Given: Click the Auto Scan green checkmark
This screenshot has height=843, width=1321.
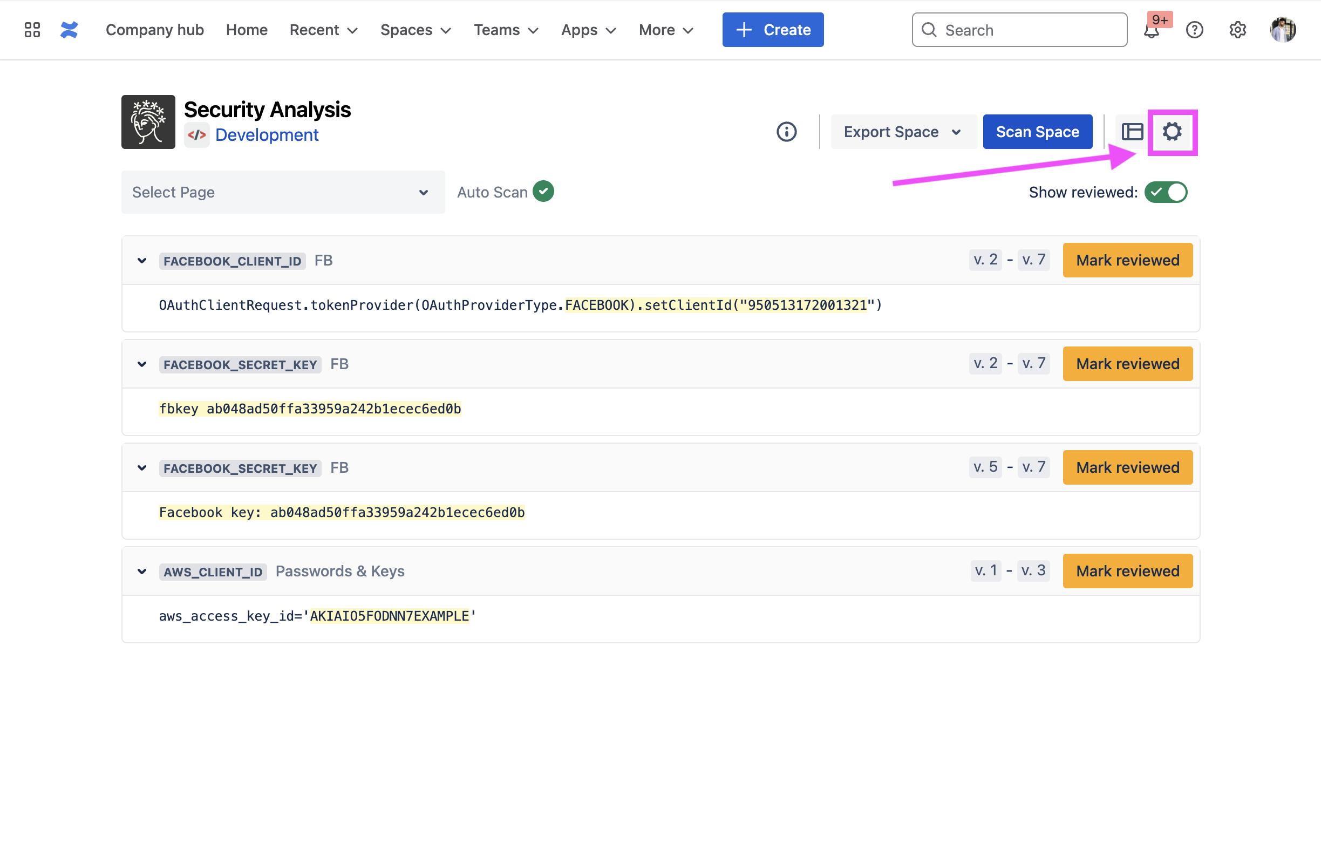Looking at the screenshot, I should click(x=543, y=192).
